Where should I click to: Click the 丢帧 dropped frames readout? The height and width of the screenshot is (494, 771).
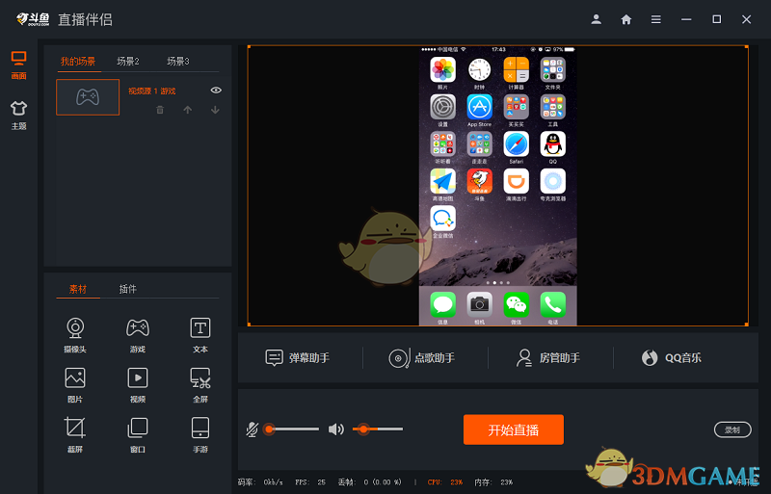pyautogui.click(x=370, y=482)
